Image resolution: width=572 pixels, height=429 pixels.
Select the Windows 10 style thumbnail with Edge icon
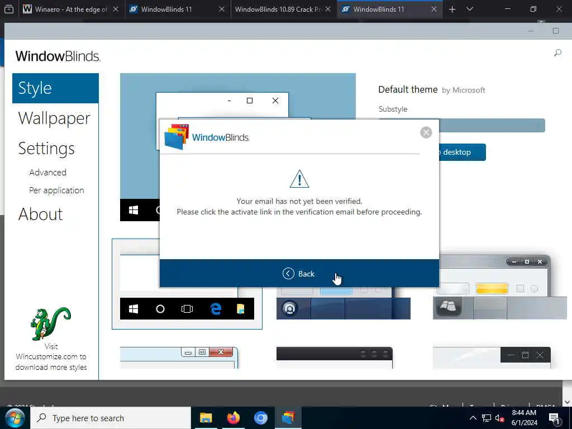point(187,284)
